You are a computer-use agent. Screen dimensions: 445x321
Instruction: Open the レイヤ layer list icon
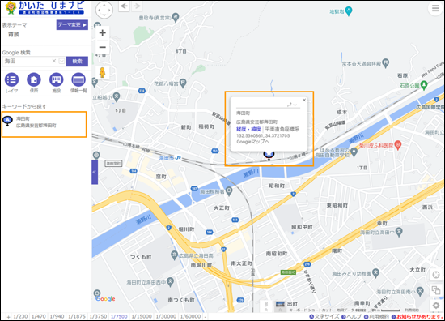point(11,83)
